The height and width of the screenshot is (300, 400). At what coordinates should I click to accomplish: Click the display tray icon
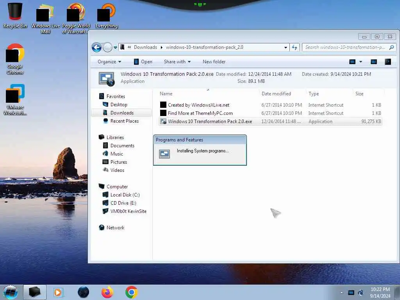click(351, 293)
